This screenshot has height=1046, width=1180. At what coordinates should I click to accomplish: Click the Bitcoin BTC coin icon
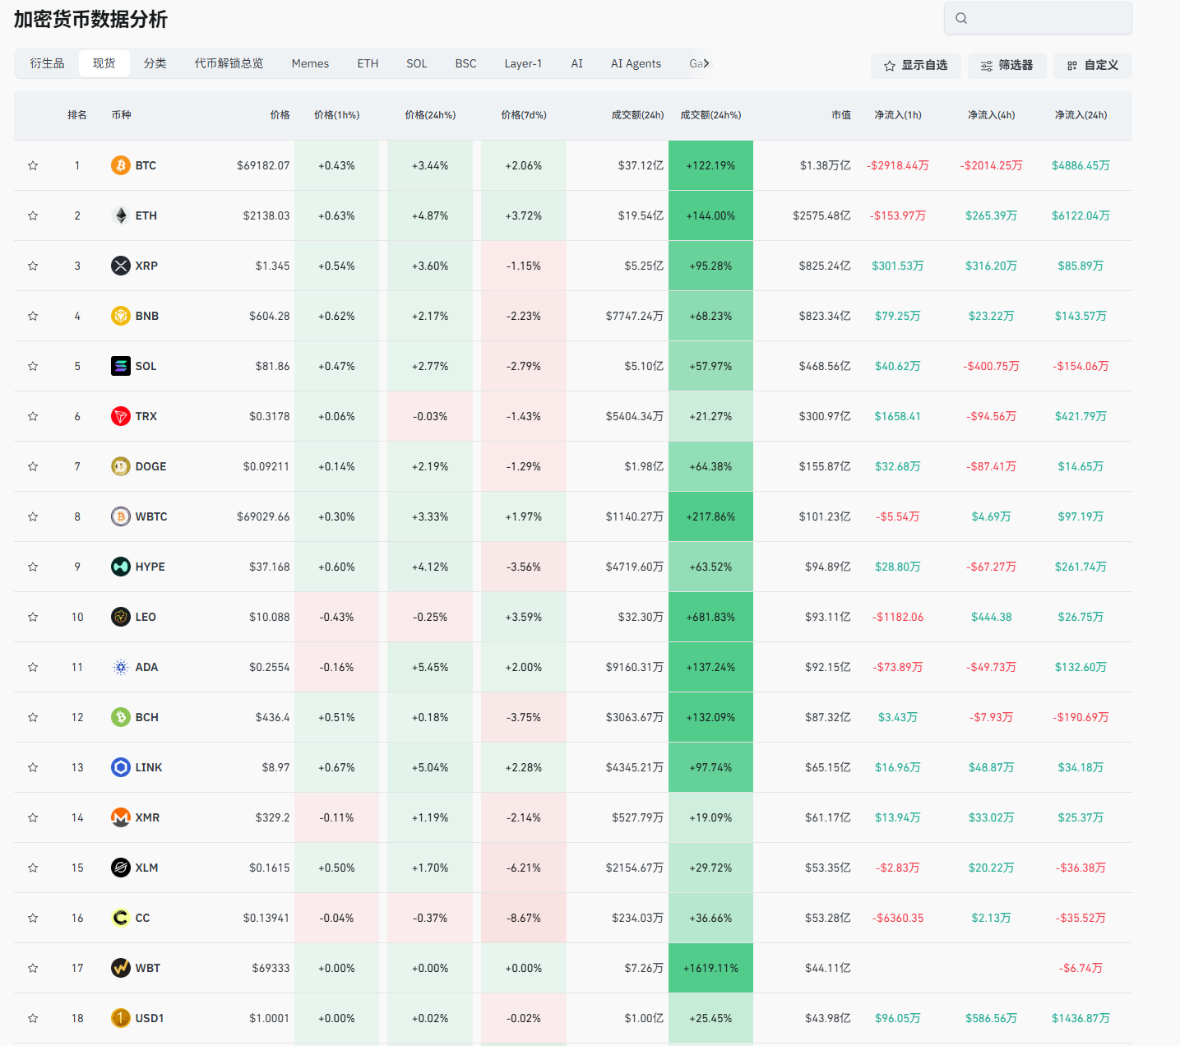coord(121,165)
